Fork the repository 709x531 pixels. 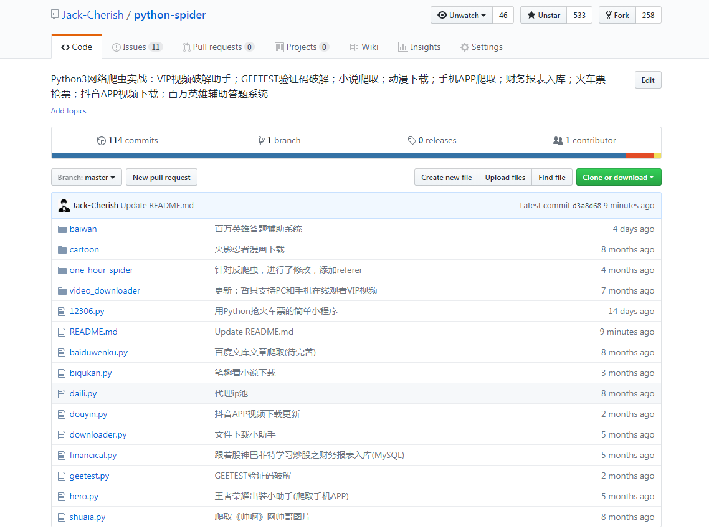point(617,16)
